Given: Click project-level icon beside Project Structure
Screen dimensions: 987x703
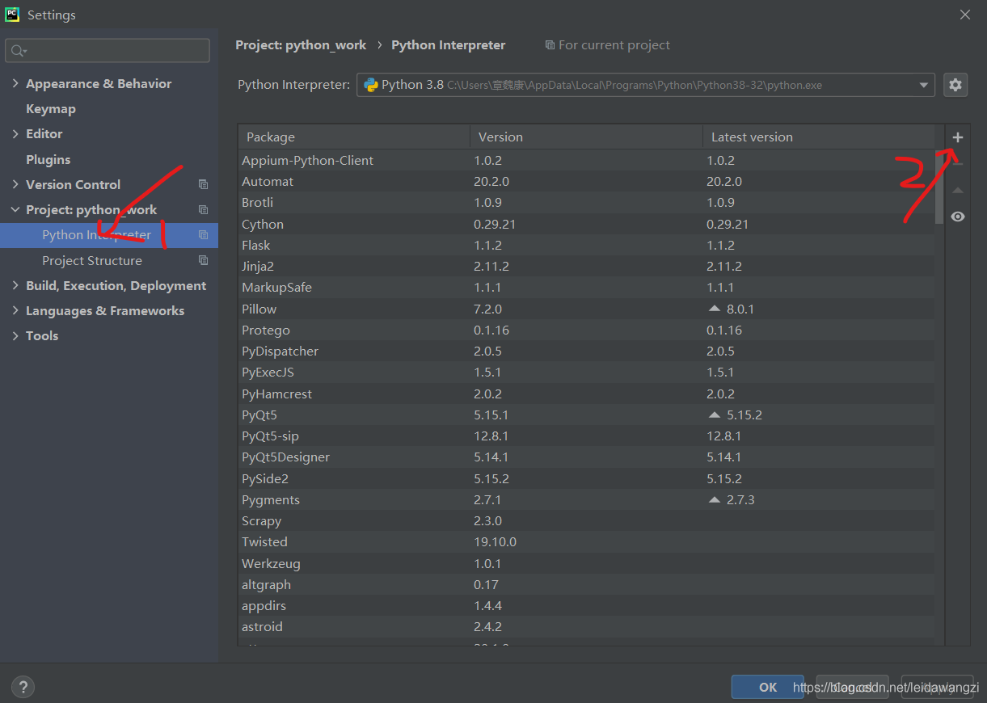Looking at the screenshot, I should coord(203,261).
